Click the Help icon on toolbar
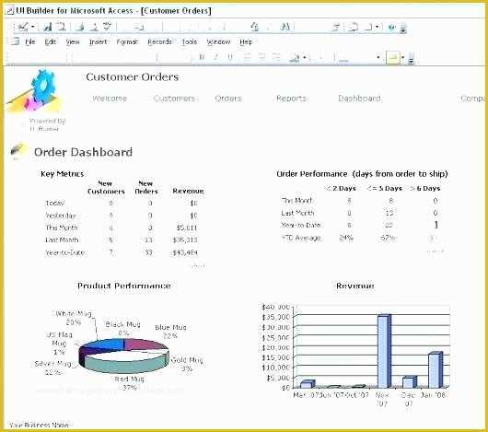Image resolution: width=488 pixels, height=432 pixels. pos(391,27)
